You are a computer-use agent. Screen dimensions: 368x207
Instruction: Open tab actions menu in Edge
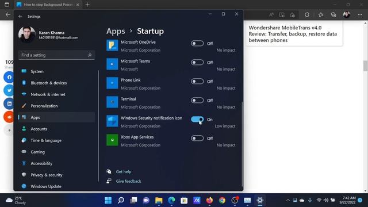[7, 5]
